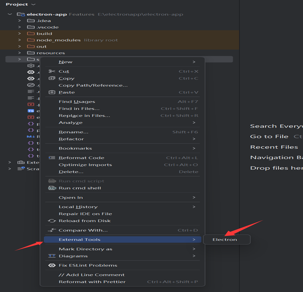The width and height of the screenshot is (303, 292).
Task: Open the New submenu
Action: coord(66,62)
